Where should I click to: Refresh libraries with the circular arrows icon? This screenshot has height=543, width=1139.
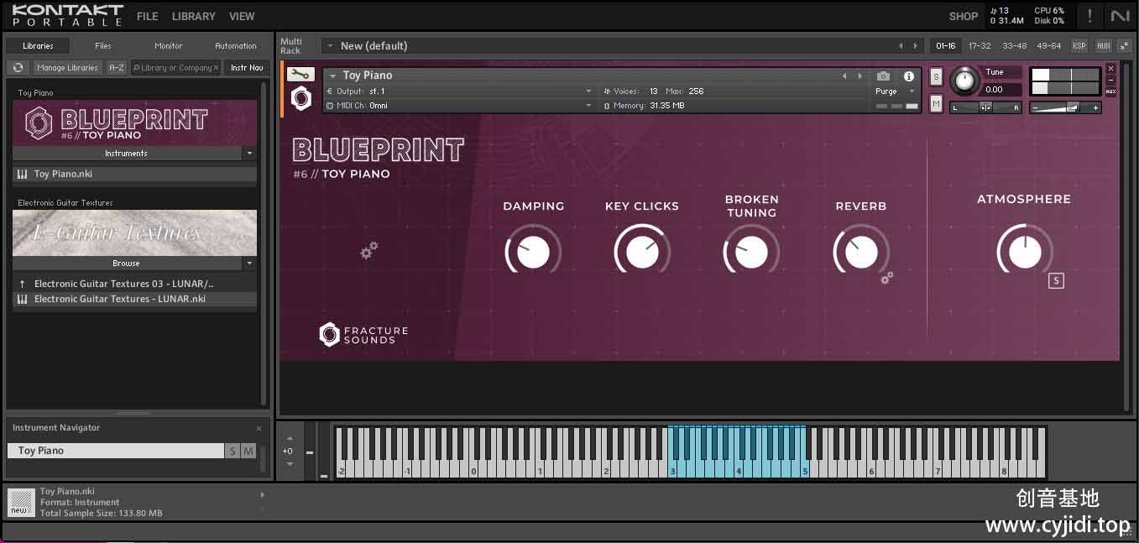point(18,67)
